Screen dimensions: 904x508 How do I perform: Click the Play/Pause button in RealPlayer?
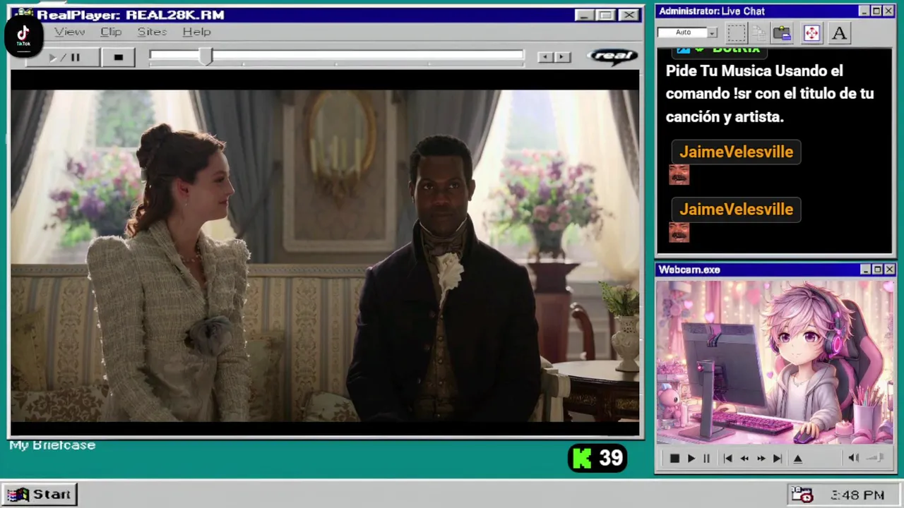click(64, 57)
